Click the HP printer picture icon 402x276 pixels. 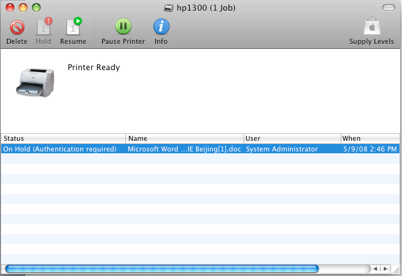35,83
